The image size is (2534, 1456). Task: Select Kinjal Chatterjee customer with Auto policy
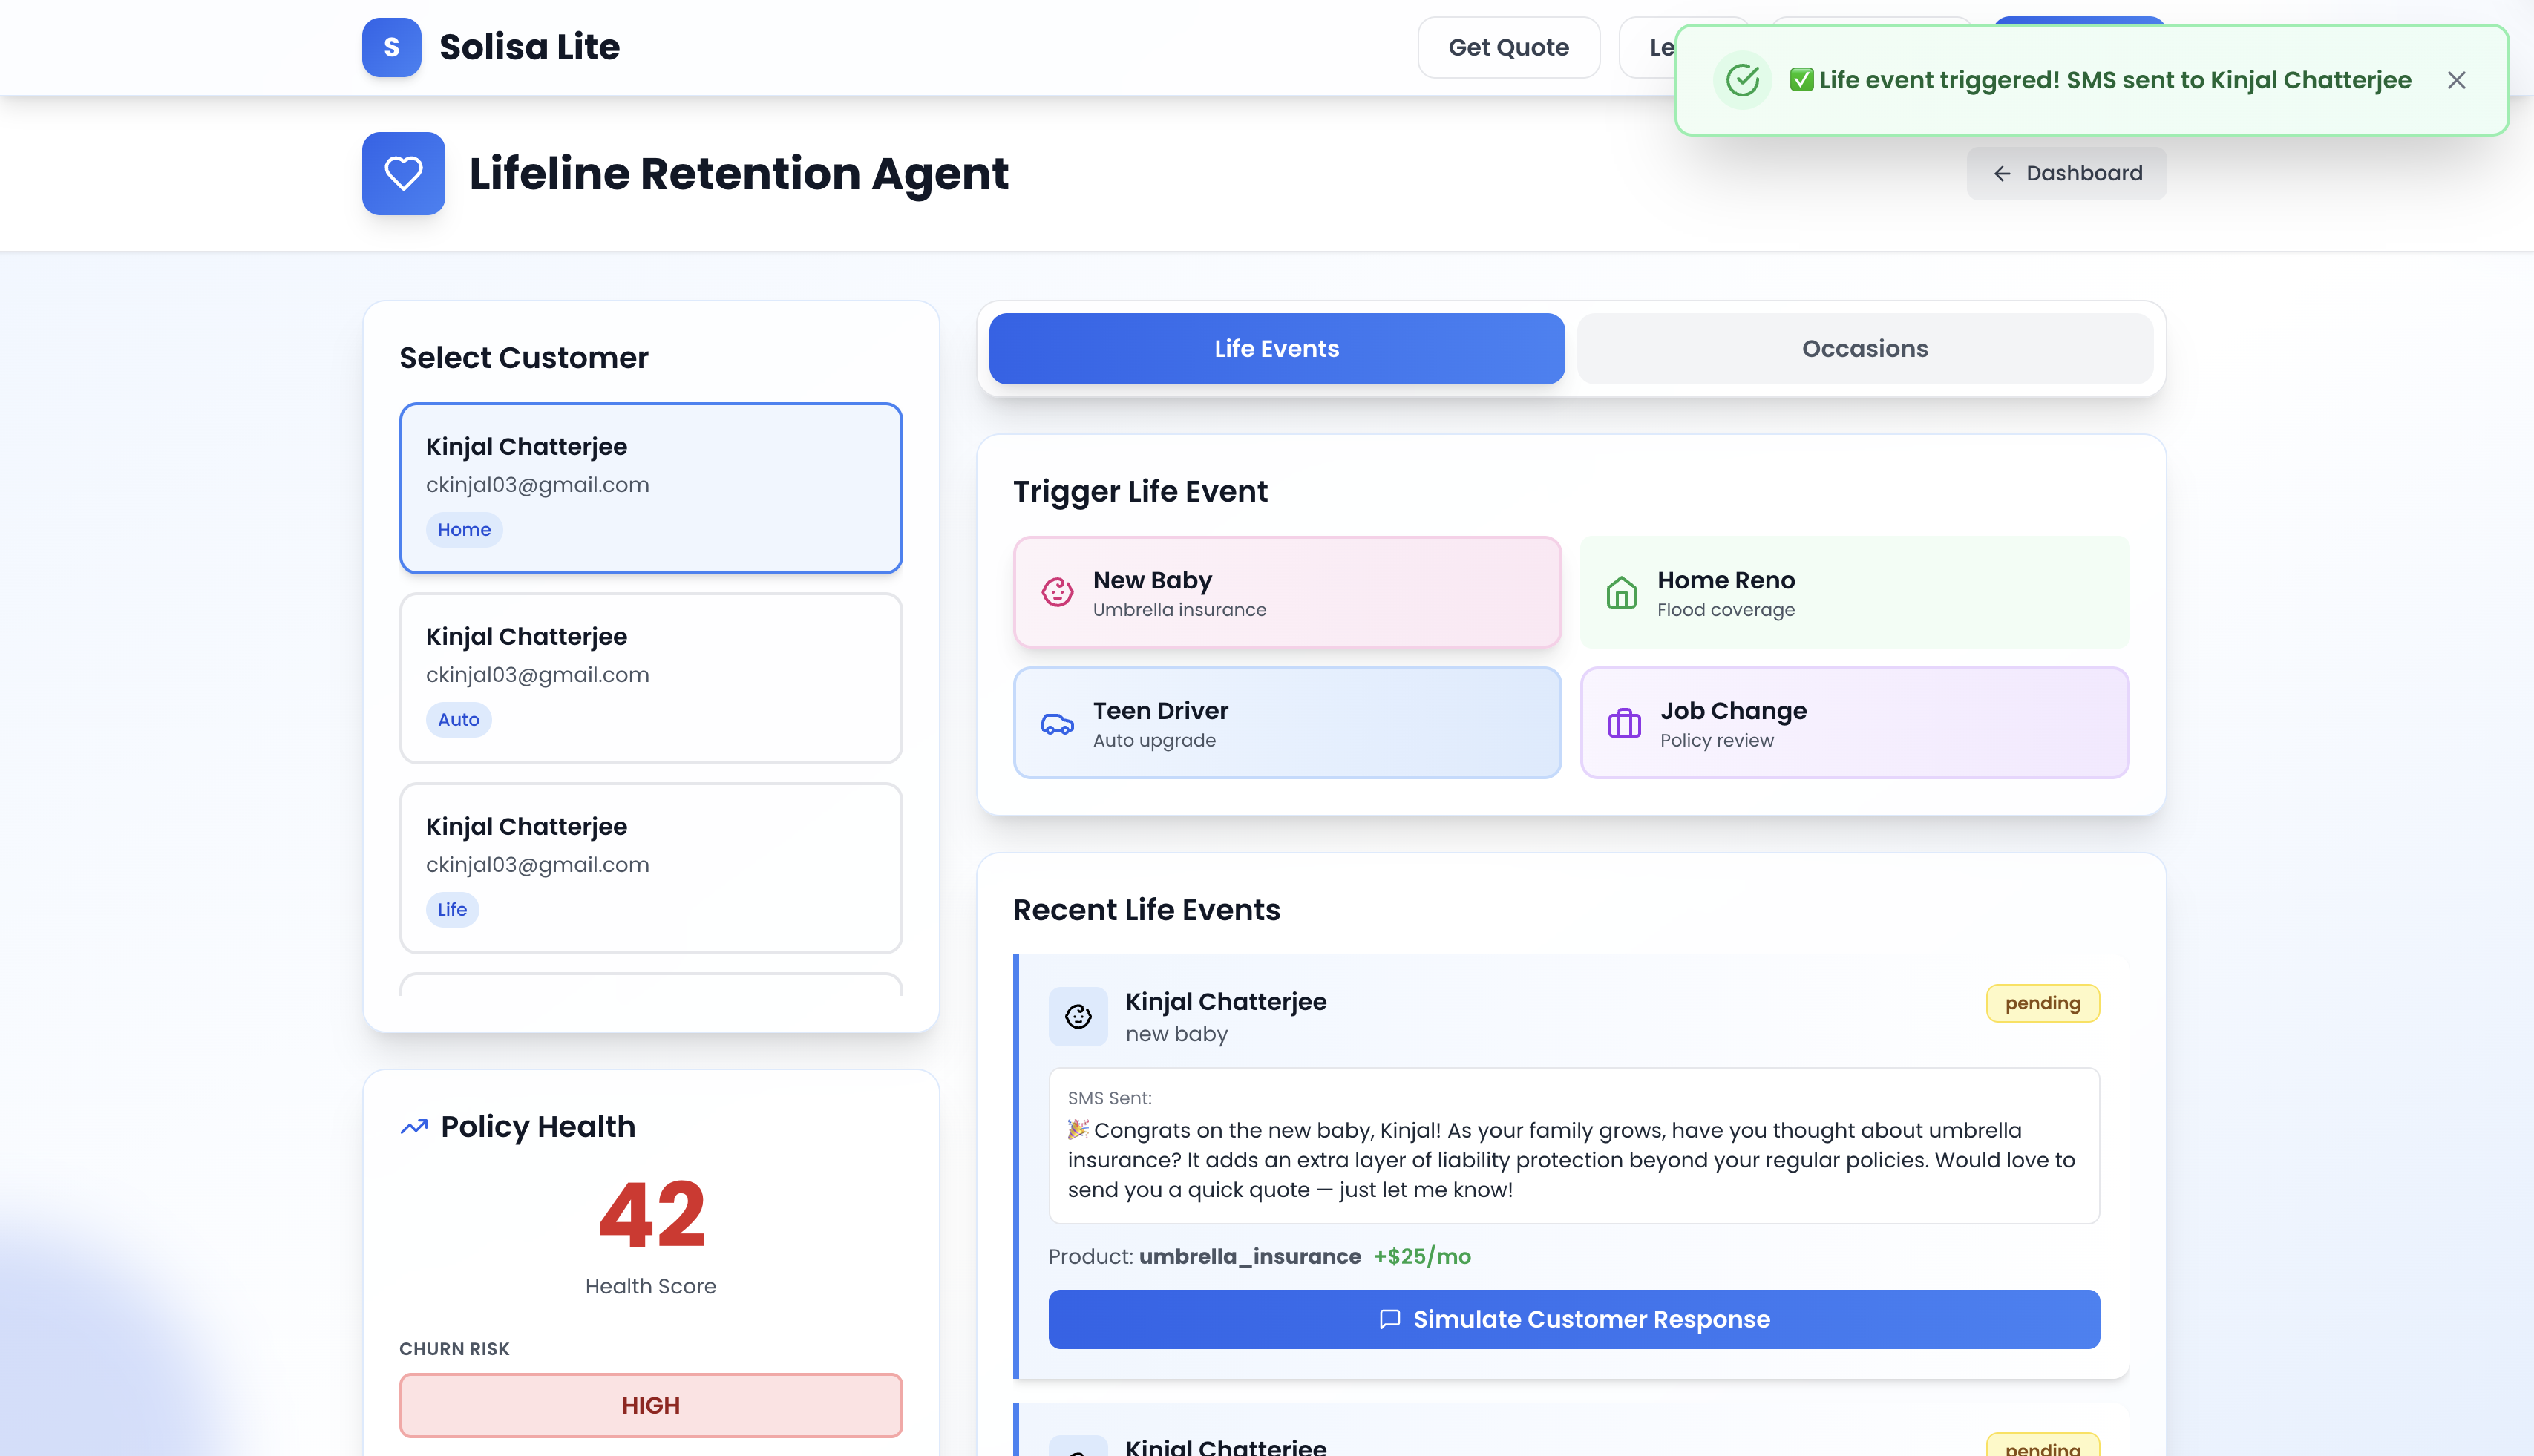tap(650, 677)
